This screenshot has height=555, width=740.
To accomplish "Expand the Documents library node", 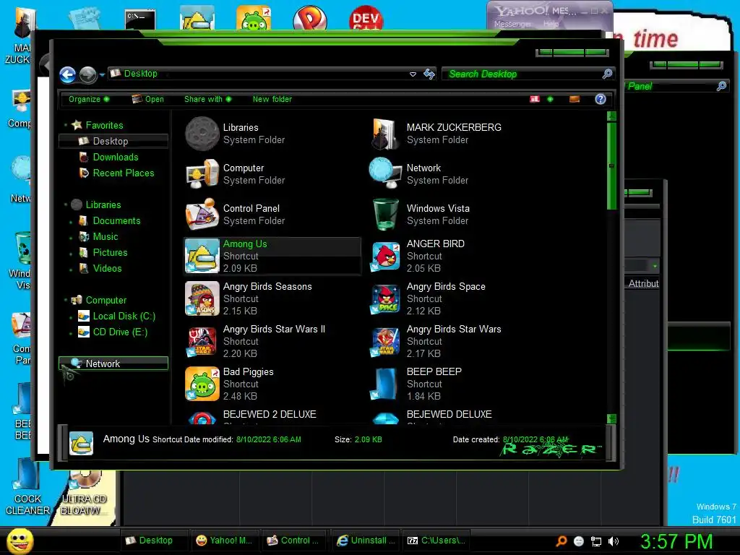I will click(x=72, y=222).
